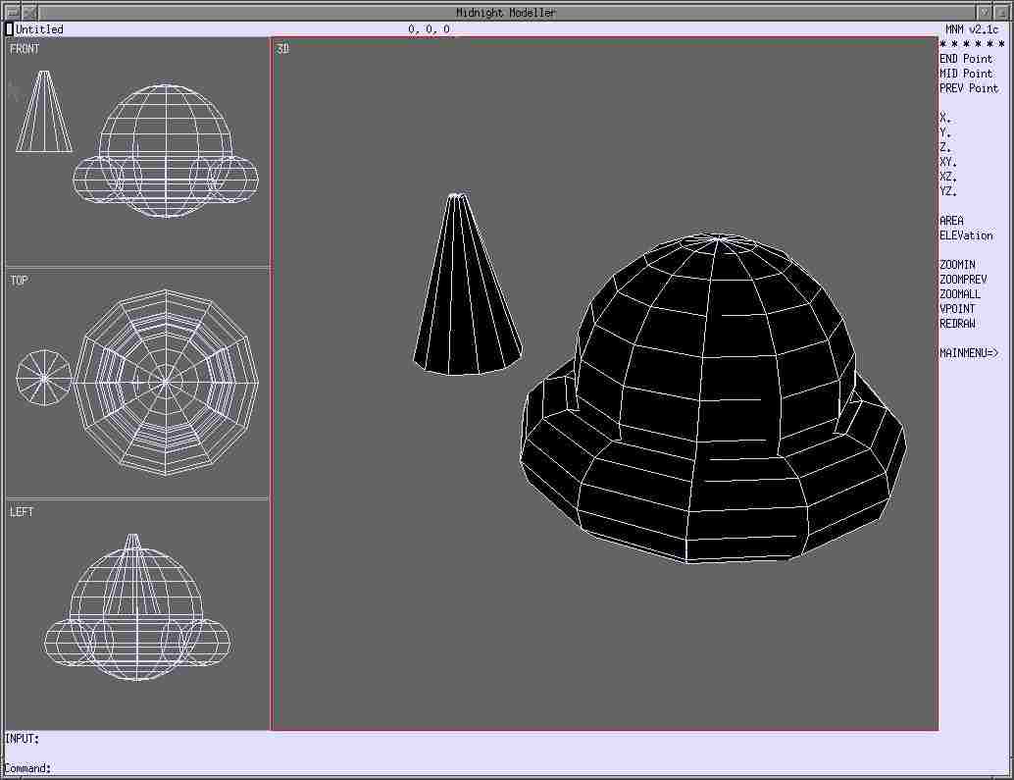This screenshot has height=780, width=1014.
Task: Pick the Z. coordinate filter
Action: point(944,147)
